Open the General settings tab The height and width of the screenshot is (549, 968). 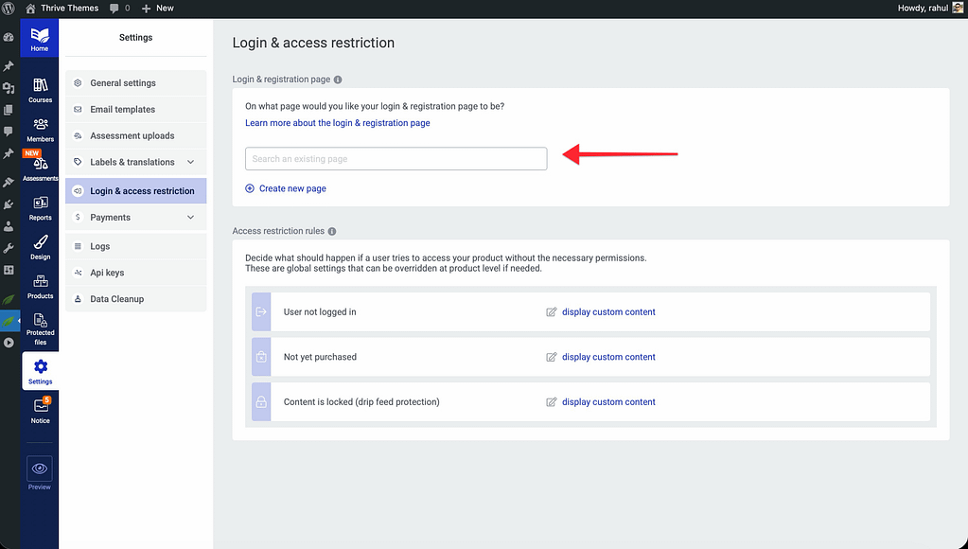click(x=123, y=83)
